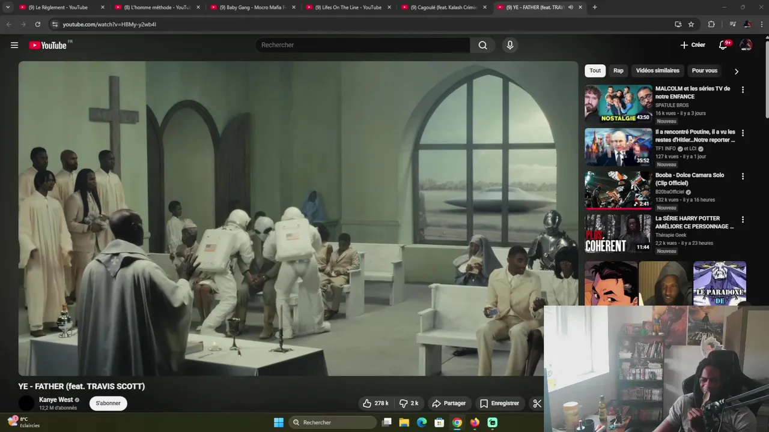Click the main video player
769x432 pixels.
pyautogui.click(x=298, y=218)
